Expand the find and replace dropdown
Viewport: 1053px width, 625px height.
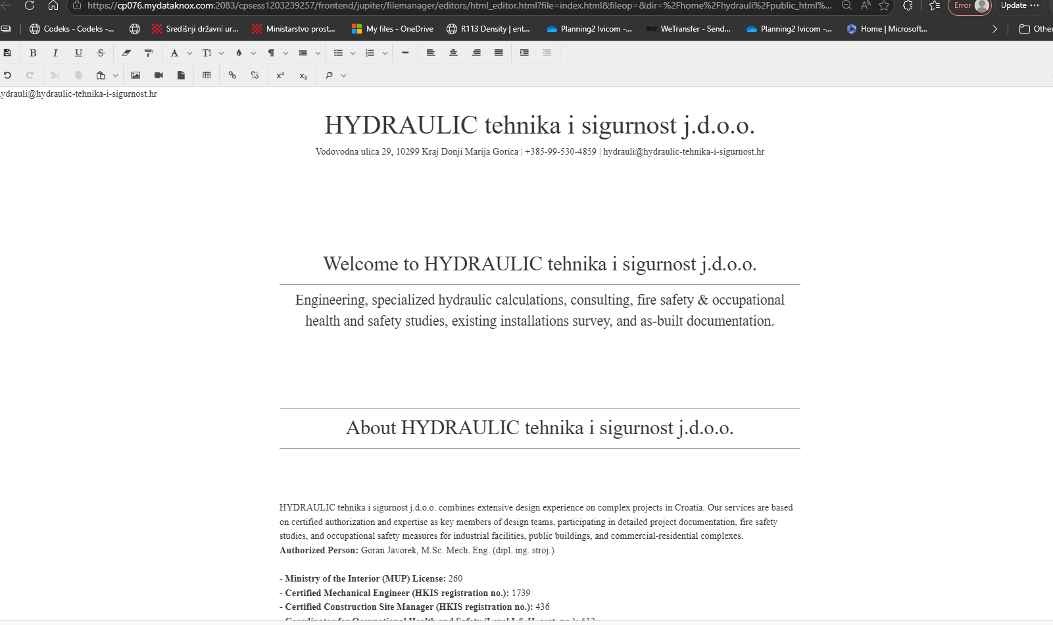(x=343, y=75)
